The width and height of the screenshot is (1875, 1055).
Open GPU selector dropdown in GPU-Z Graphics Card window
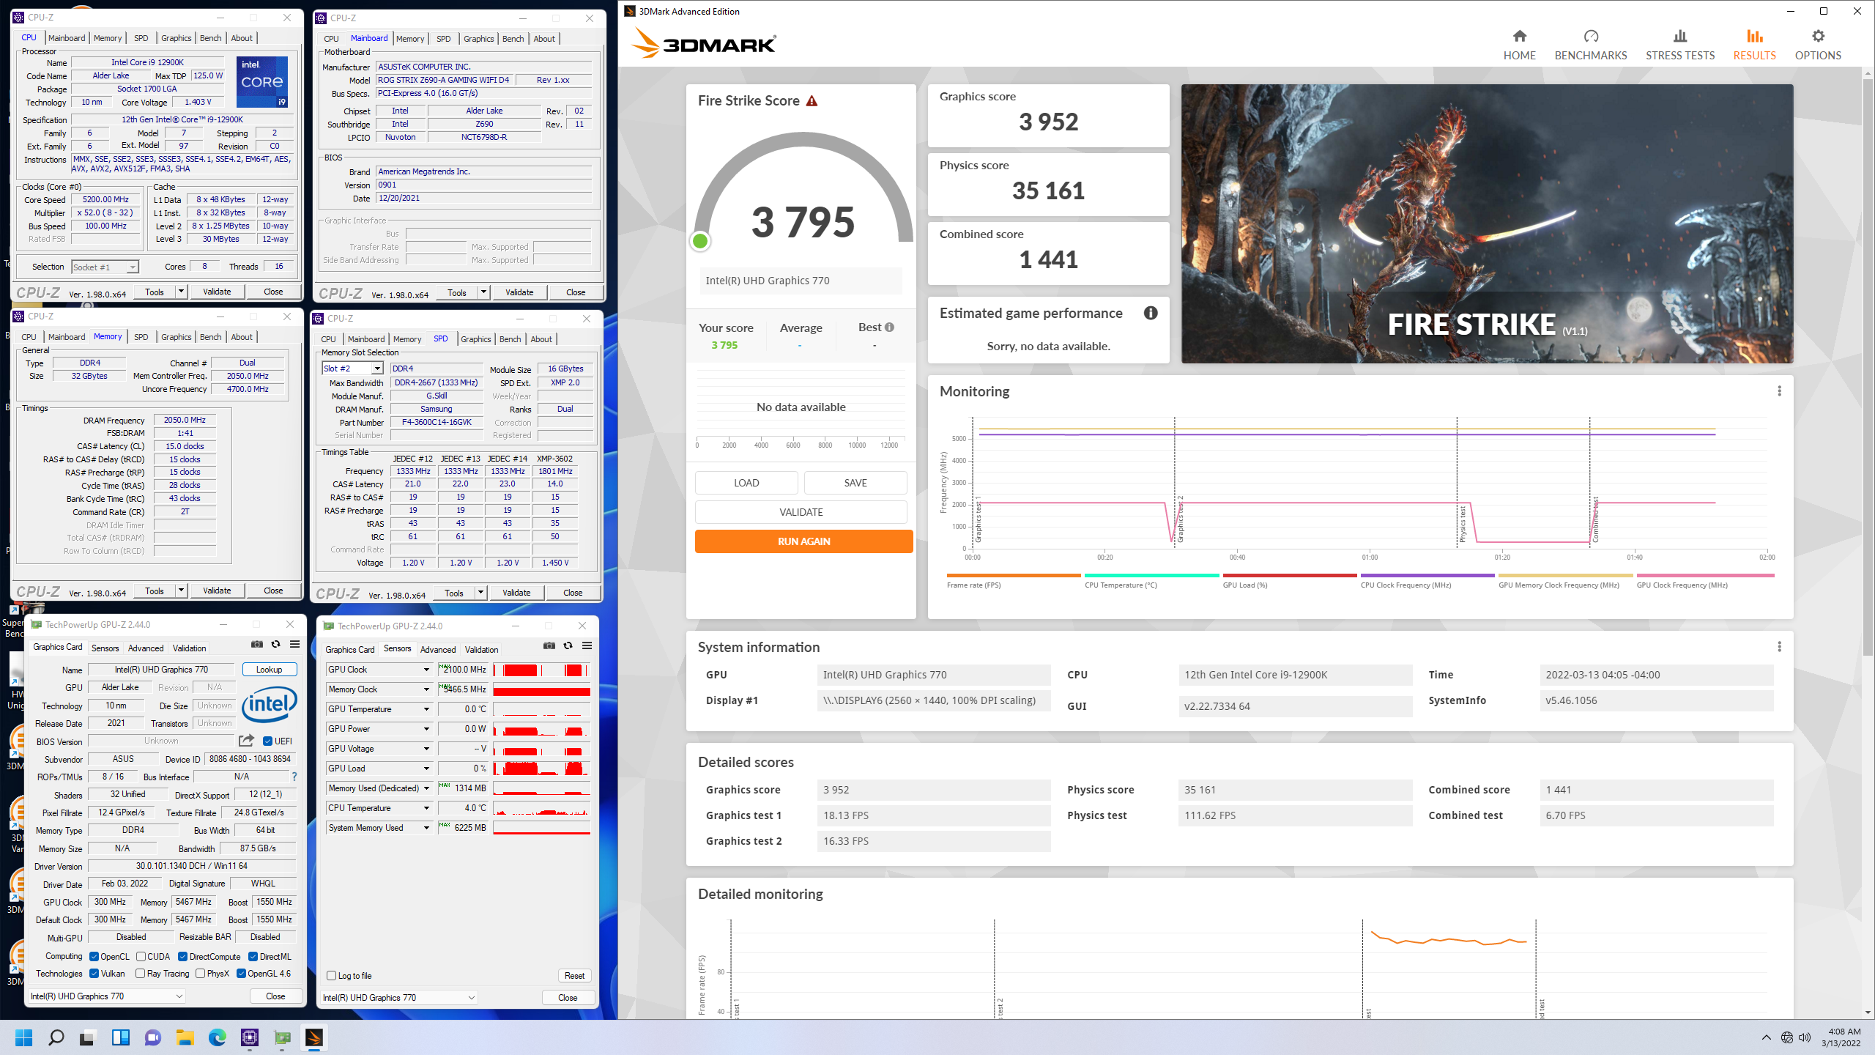click(107, 996)
